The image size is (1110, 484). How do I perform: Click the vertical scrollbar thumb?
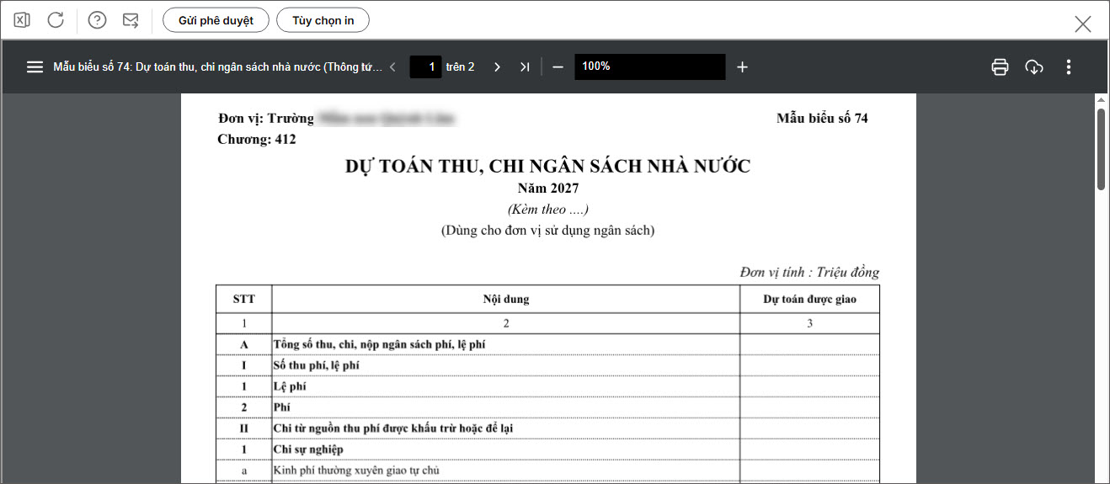pyautogui.click(x=1101, y=149)
